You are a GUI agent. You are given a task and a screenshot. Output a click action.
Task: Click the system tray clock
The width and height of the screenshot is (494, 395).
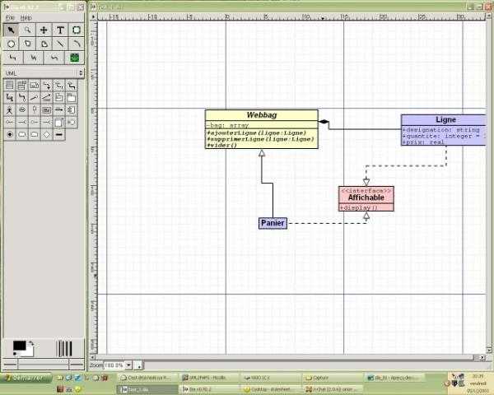478,383
